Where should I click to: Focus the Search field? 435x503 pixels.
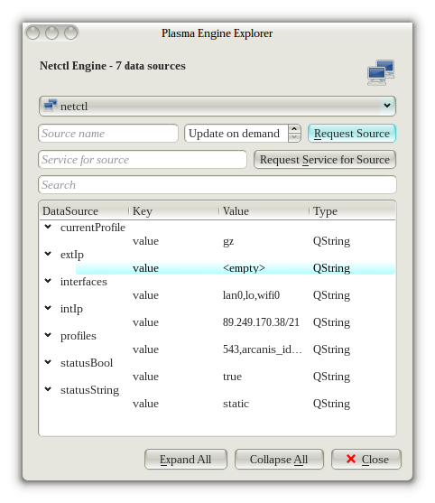[x=217, y=185]
